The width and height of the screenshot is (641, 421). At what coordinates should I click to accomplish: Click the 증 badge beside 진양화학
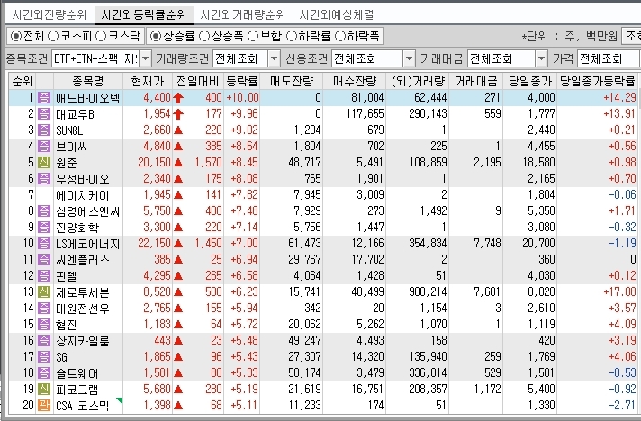44,227
